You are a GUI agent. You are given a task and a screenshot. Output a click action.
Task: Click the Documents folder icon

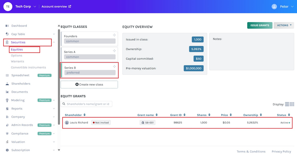tap(7, 92)
